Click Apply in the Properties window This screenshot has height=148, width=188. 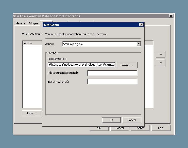(140, 128)
